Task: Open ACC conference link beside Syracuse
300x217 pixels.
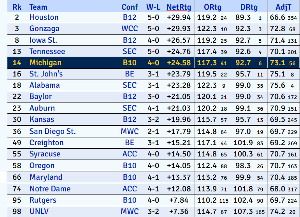Action: (x=130, y=154)
